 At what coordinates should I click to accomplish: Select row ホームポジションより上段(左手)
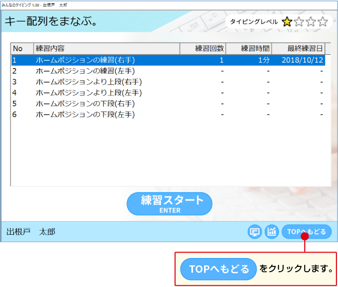pos(168,93)
